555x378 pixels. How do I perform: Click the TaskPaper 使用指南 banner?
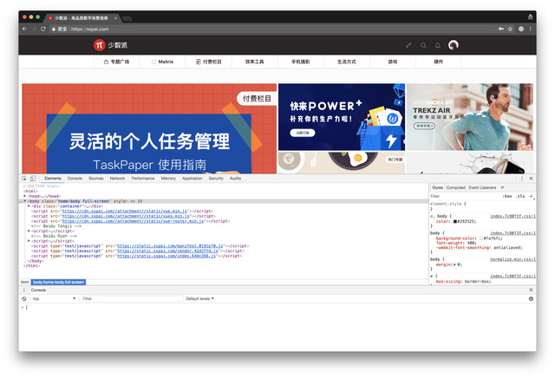[x=149, y=128]
